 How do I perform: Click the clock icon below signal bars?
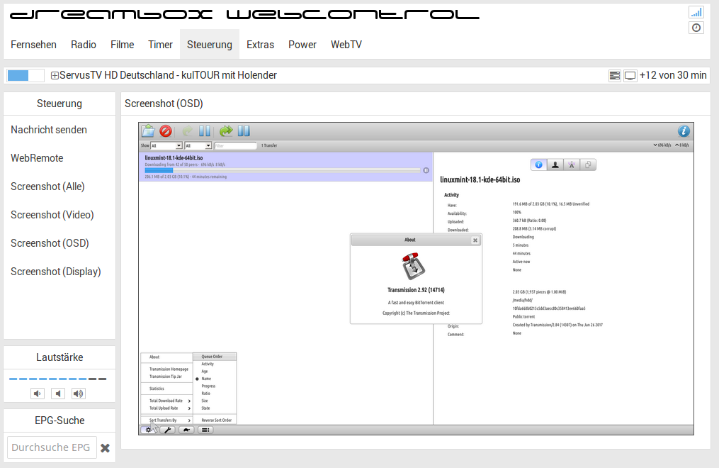coord(696,28)
